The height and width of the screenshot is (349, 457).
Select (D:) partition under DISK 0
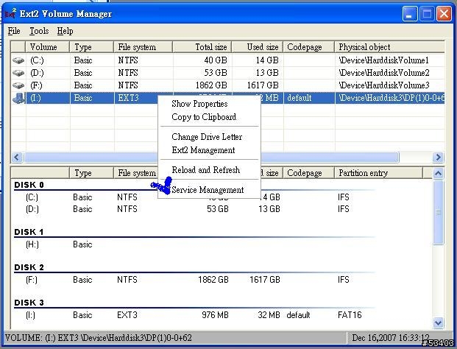point(32,209)
